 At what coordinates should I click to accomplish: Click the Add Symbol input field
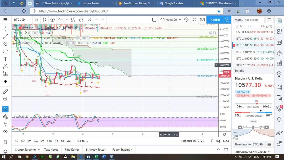254,20
